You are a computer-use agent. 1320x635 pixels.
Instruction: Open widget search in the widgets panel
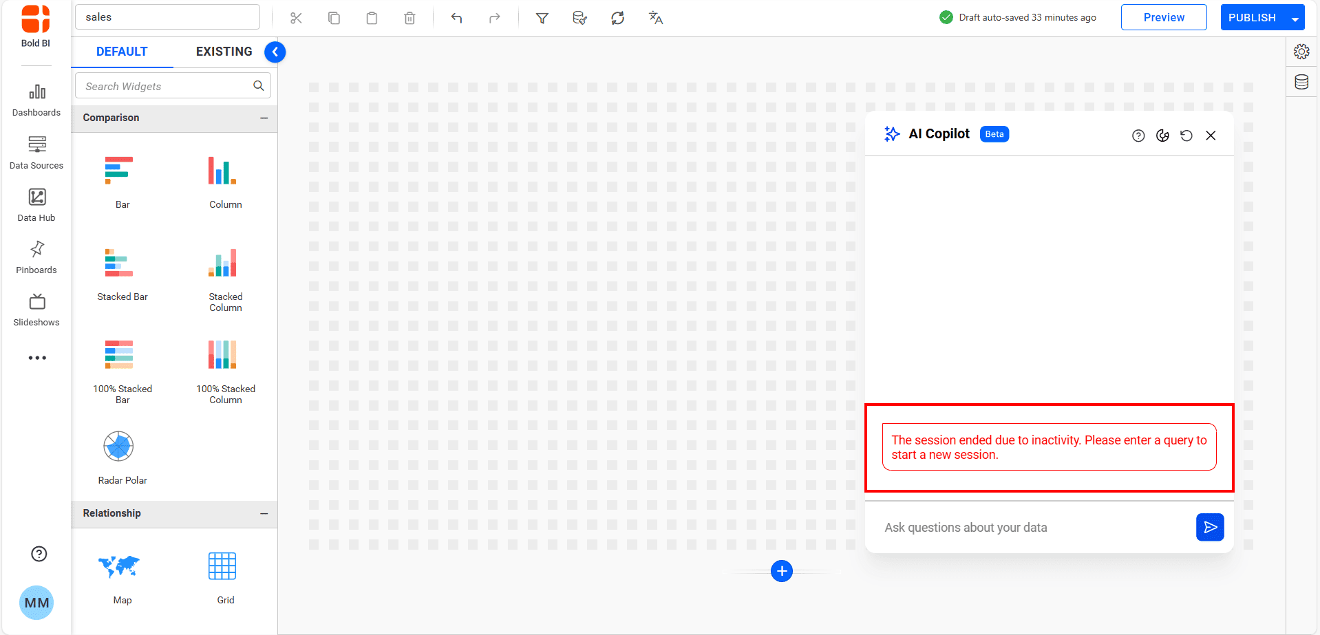click(x=258, y=85)
